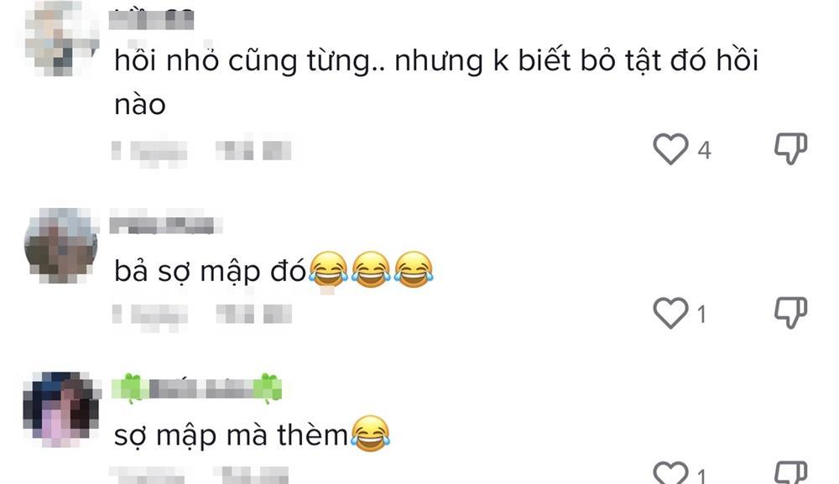Dislike the comment "sợ mập mà thèm"
This screenshot has width=839, height=484.
pyautogui.click(x=791, y=472)
